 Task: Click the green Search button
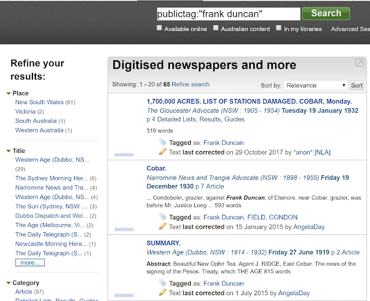click(326, 13)
